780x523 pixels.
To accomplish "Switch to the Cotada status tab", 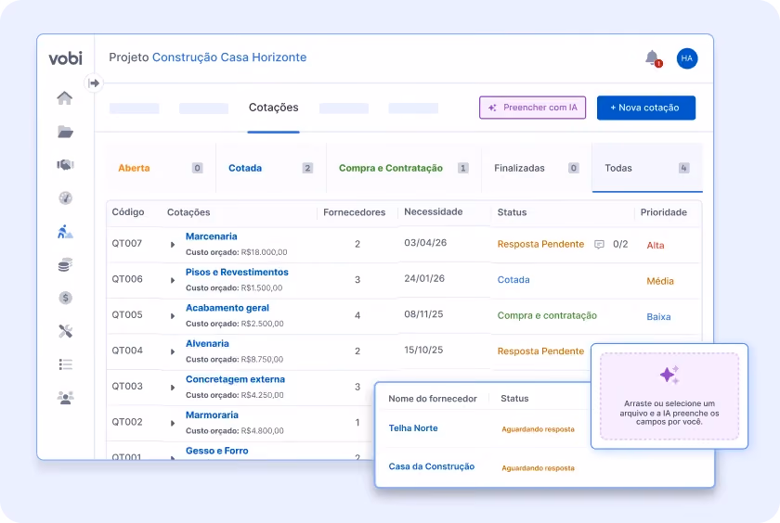I will coord(271,168).
